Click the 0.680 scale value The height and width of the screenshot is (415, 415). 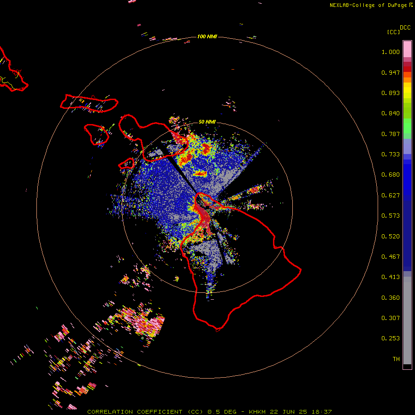[391, 175]
